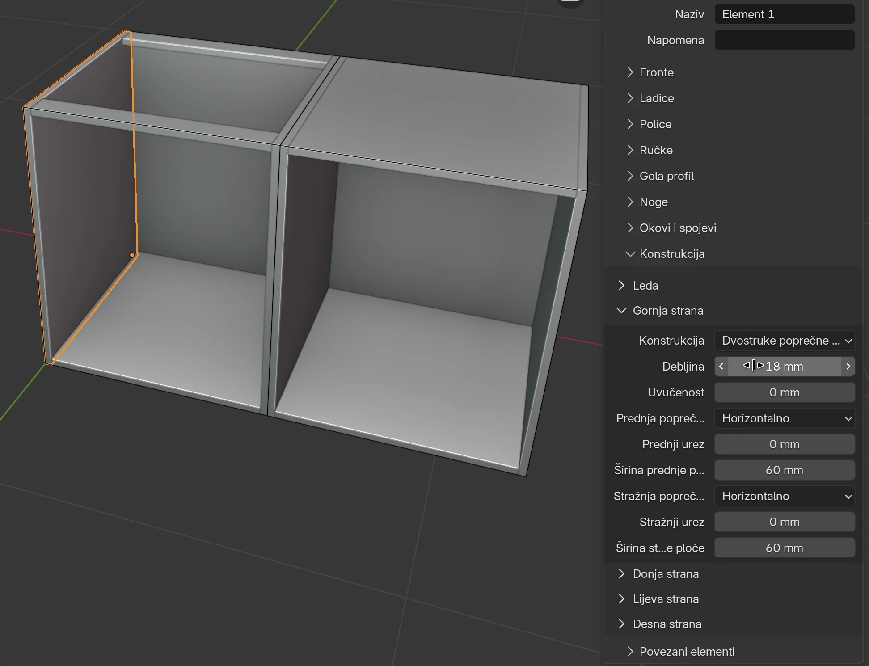Click the Debljina 18 mm value field
Viewport: 869px width, 666px height.
[x=785, y=367]
